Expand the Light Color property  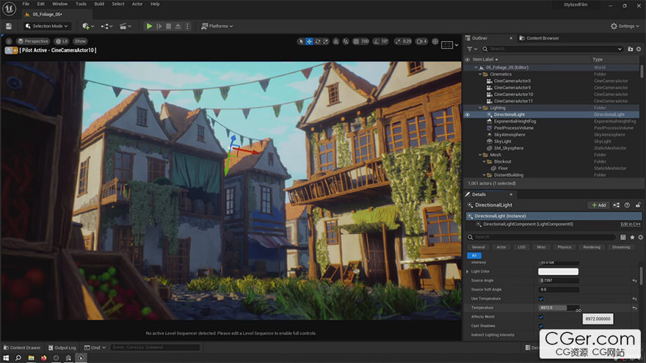[x=467, y=271]
